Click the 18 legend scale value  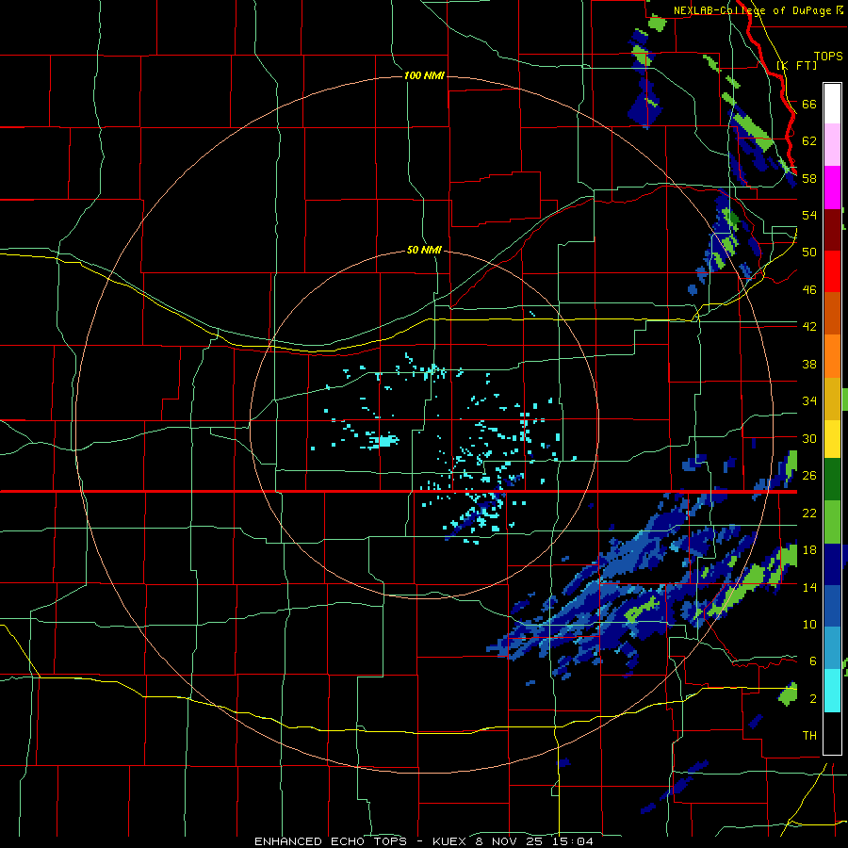coord(809,550)
